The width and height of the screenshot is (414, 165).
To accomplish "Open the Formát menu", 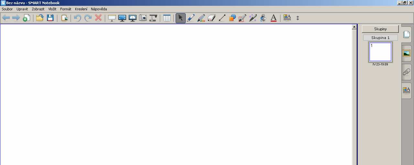I will click(x=66, y=9).
